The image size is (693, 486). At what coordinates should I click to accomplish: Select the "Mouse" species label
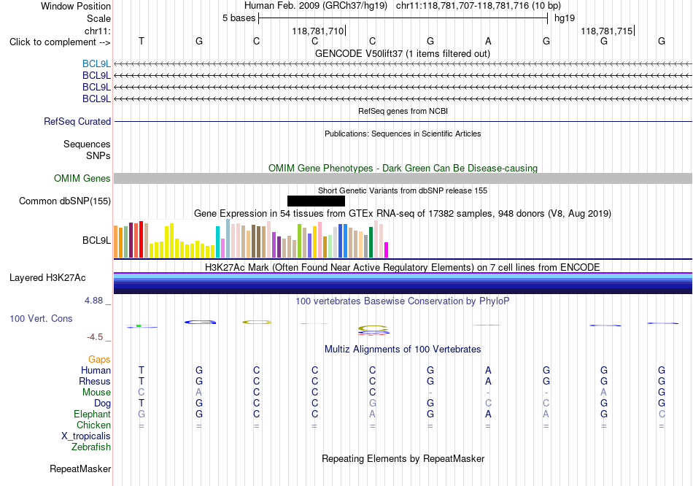click(96, 393)
